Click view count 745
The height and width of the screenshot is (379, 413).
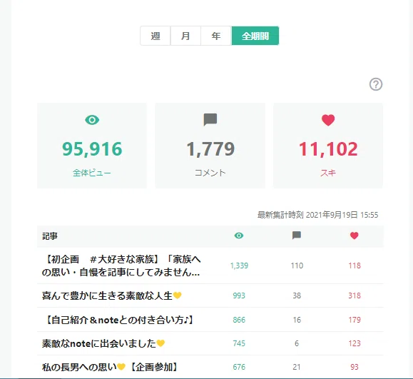click(x=239, y=343)
